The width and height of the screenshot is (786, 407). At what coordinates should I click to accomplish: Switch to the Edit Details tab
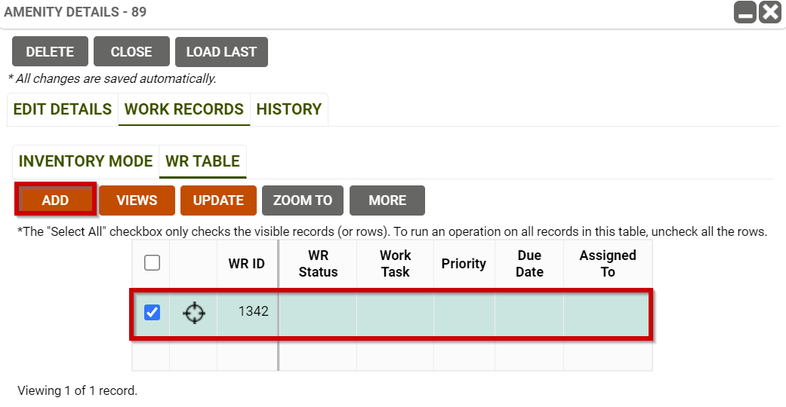click(63, 109)
